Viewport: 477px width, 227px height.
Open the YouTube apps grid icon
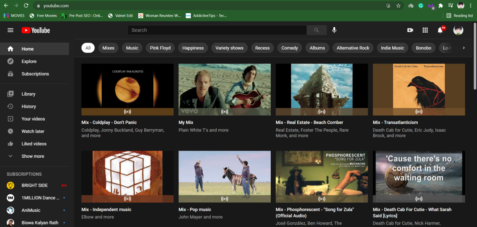pyautogui.click(x=425, y=30)
